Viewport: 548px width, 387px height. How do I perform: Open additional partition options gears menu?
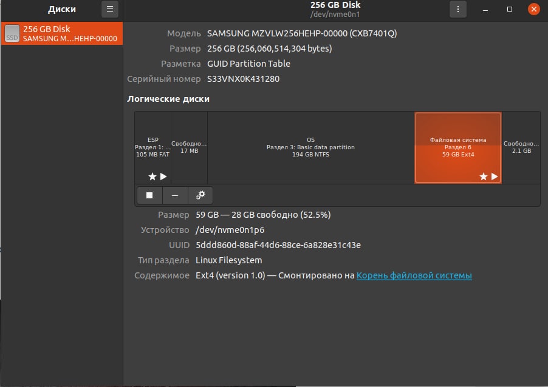(x=200, y=195)
